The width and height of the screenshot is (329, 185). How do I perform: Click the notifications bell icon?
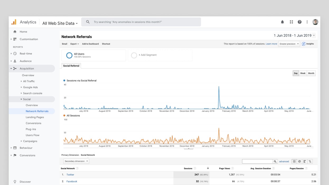click(x=282, y=22)
